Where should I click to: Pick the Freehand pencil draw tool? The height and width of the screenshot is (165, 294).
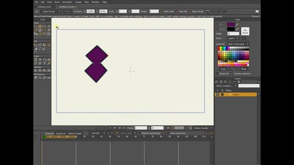[x=35, y=30]
